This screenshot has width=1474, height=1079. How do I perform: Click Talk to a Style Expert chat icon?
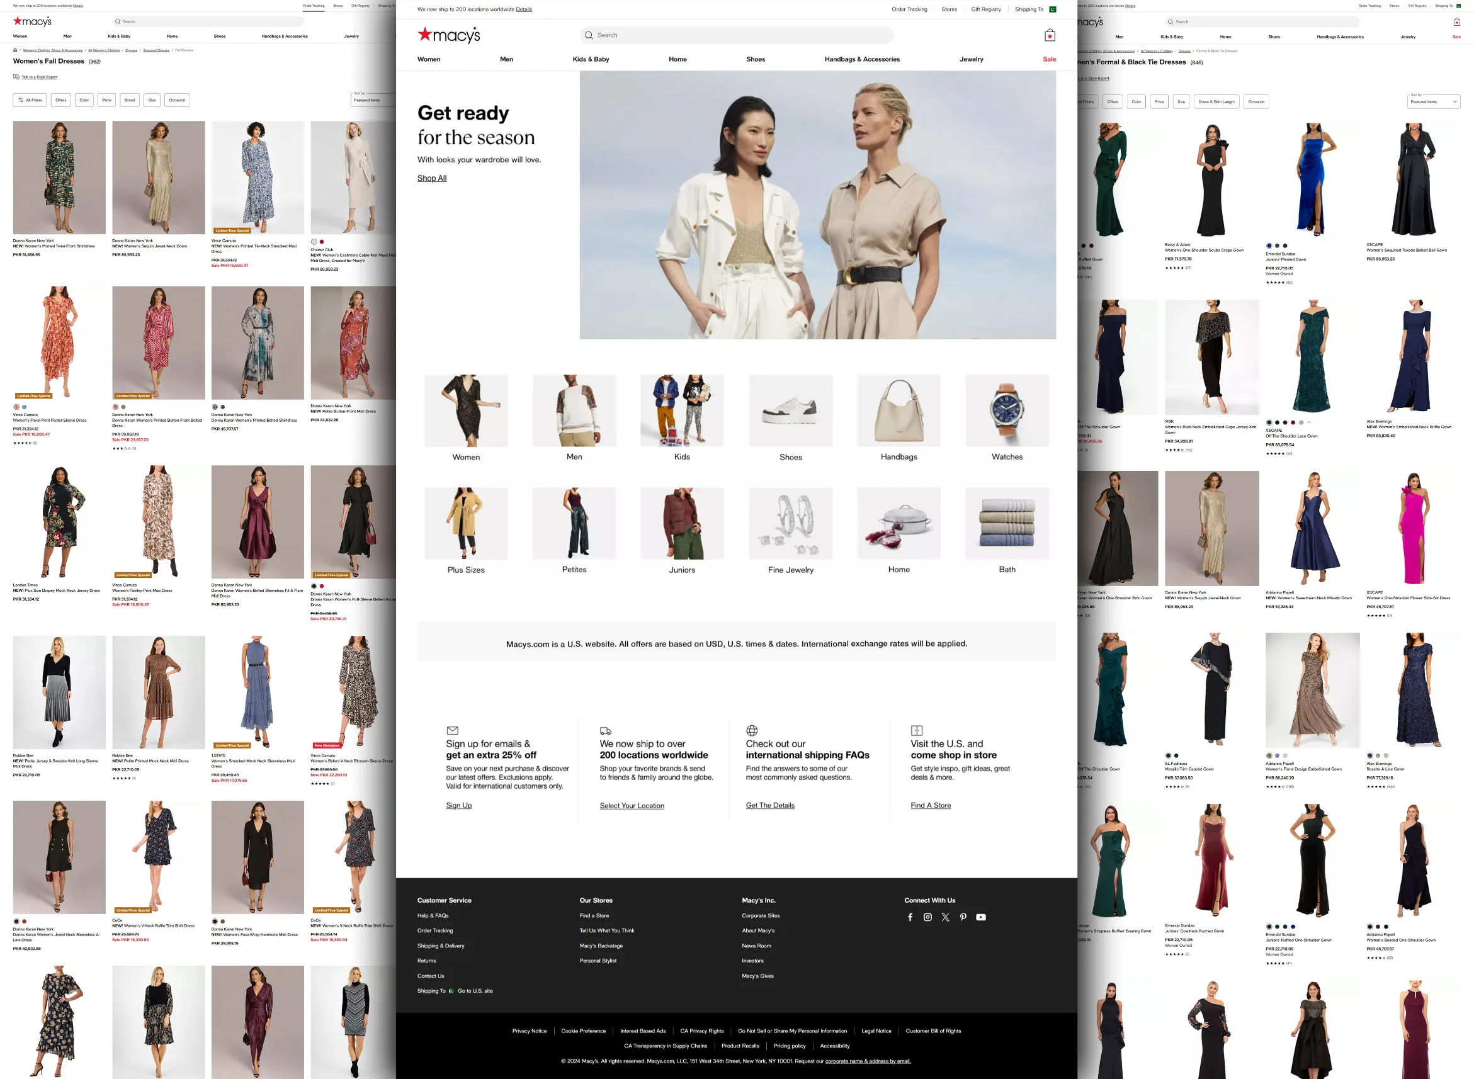tap(16, 76)
